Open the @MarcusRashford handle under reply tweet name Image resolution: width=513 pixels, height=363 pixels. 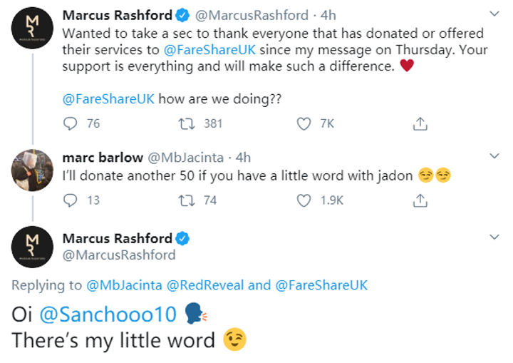119,255
